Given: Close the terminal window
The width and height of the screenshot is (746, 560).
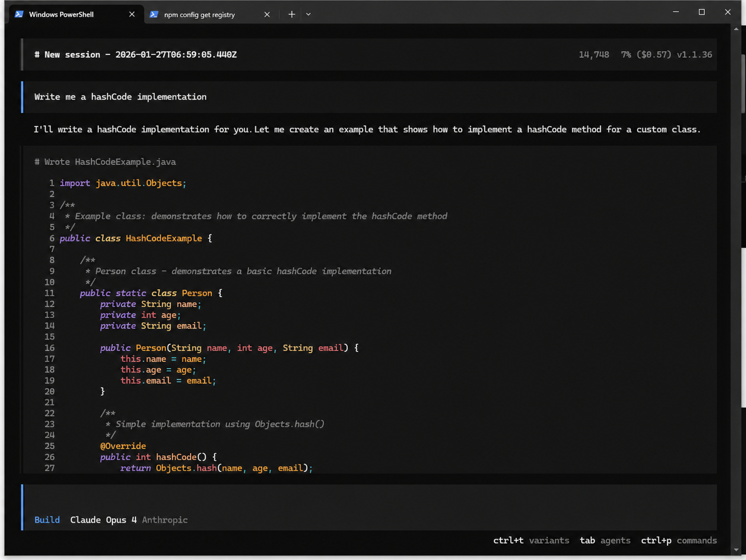Looking at the screenshot, I should pyautogui.click(x=727, y=12).
